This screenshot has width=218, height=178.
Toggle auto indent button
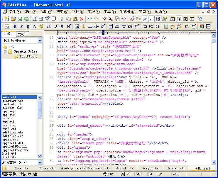(151, 19)
